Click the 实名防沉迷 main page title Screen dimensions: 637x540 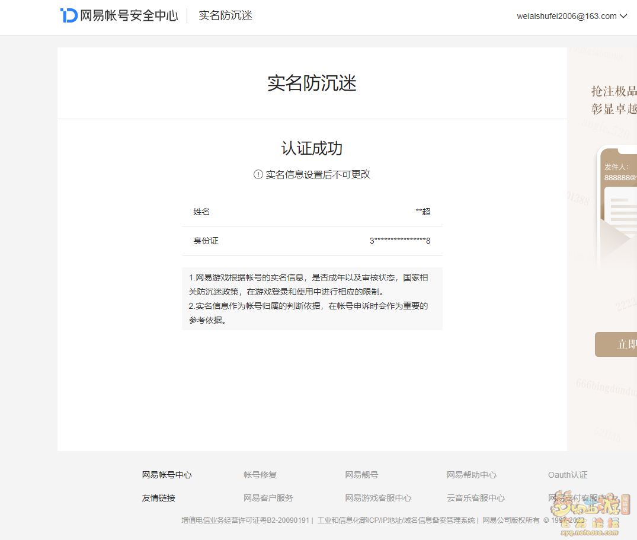tap(312, 84)
